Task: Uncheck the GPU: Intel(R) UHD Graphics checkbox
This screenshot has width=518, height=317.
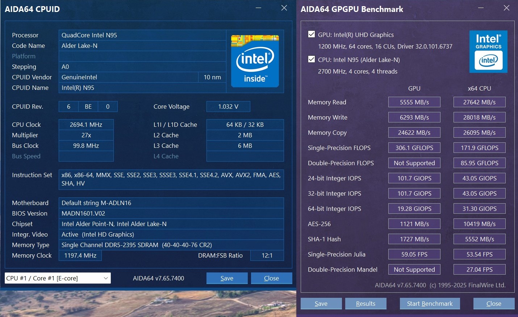Action: click(x=311, y=34)
